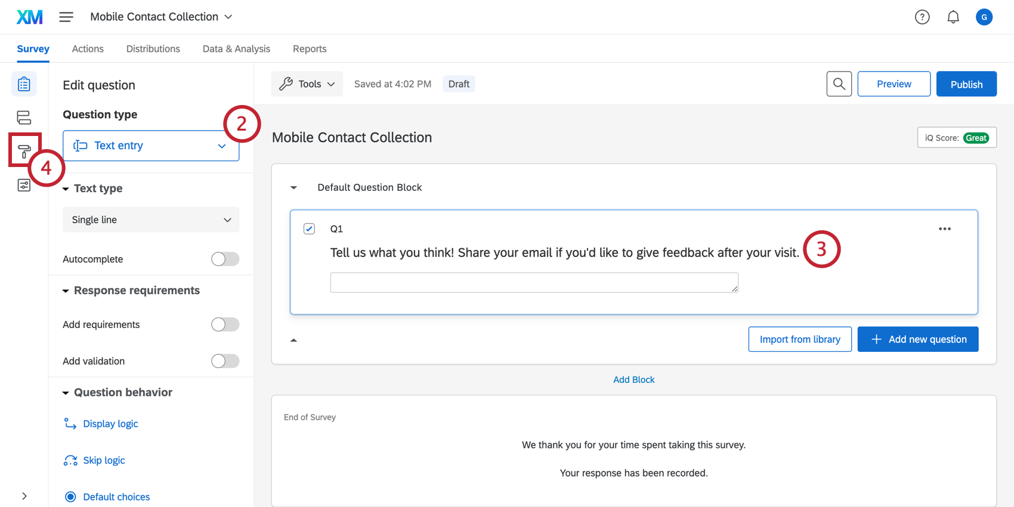Open Look and feel paint roller icon
Image resolution: width=1014 pixels, height=507 pixels.
point(24,151)
